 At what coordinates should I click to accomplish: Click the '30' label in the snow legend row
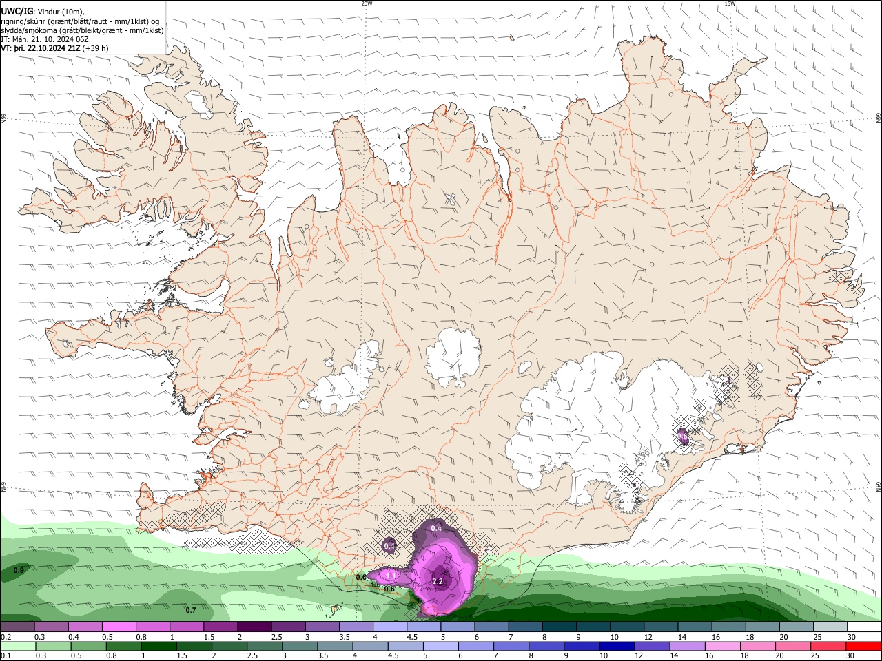click(x=852, y=637)
